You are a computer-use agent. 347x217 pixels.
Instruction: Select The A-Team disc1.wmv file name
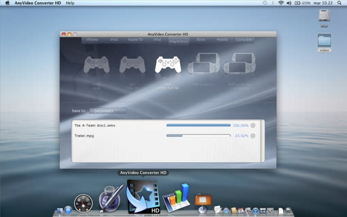(95, 126)
